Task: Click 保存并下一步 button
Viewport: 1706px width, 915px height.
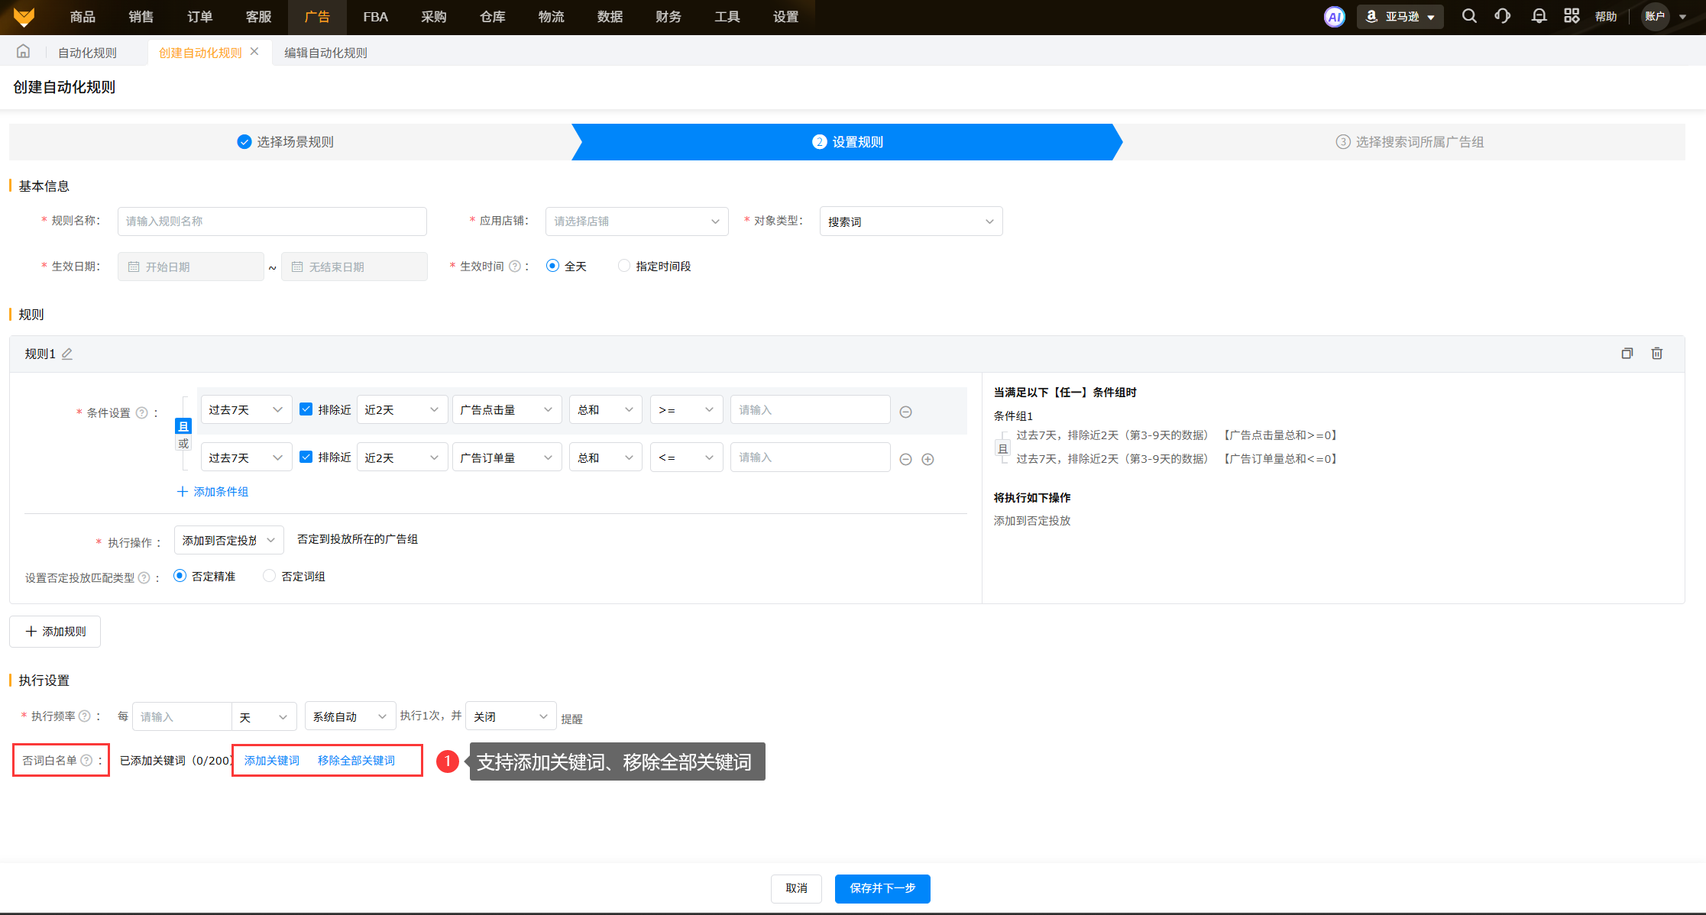Action: (x=882, y=888)
